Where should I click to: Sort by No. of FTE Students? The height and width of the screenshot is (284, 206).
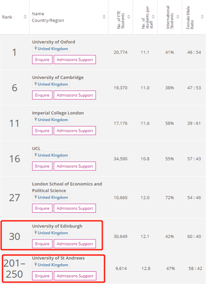click(x=129, y=17)
